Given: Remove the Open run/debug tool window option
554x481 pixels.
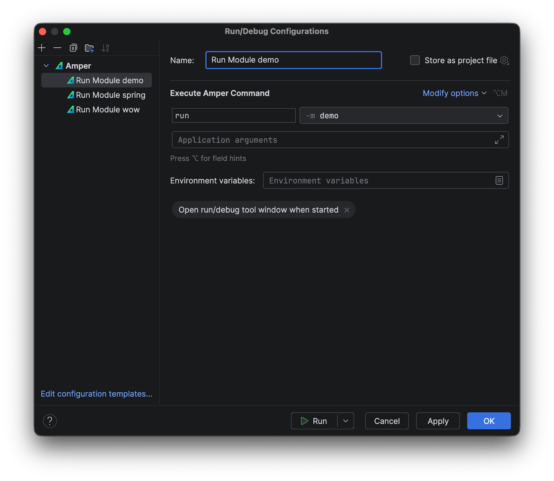Looking at the screenshot, I should click(x=347, y=210).
